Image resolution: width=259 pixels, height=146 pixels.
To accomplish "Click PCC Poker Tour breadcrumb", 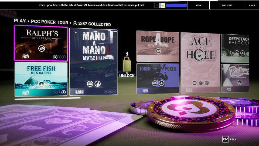I will [50, 22].
